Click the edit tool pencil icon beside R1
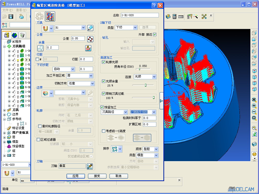The height and width of the screenshot is (194, 259). pyautogui.click(x=90, y=28)
